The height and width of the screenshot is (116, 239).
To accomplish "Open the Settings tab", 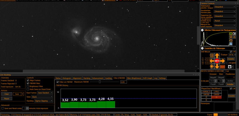I will coord(162,78).
